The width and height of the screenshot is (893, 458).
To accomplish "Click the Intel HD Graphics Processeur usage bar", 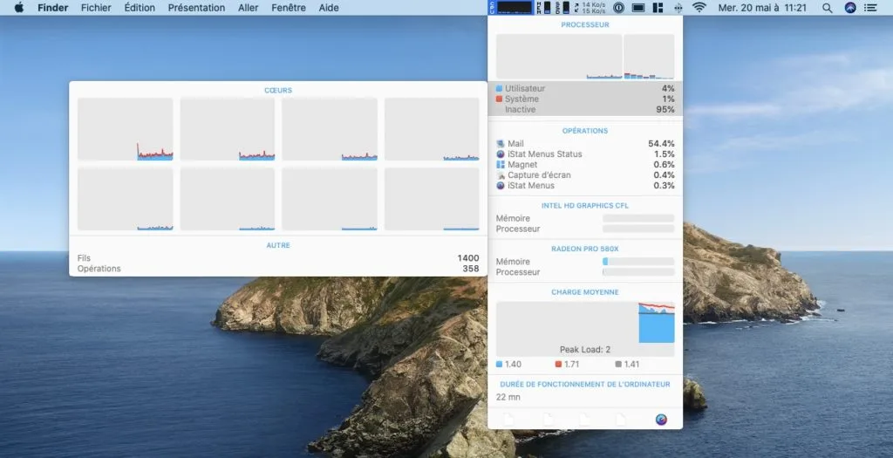I will (638, 229).
